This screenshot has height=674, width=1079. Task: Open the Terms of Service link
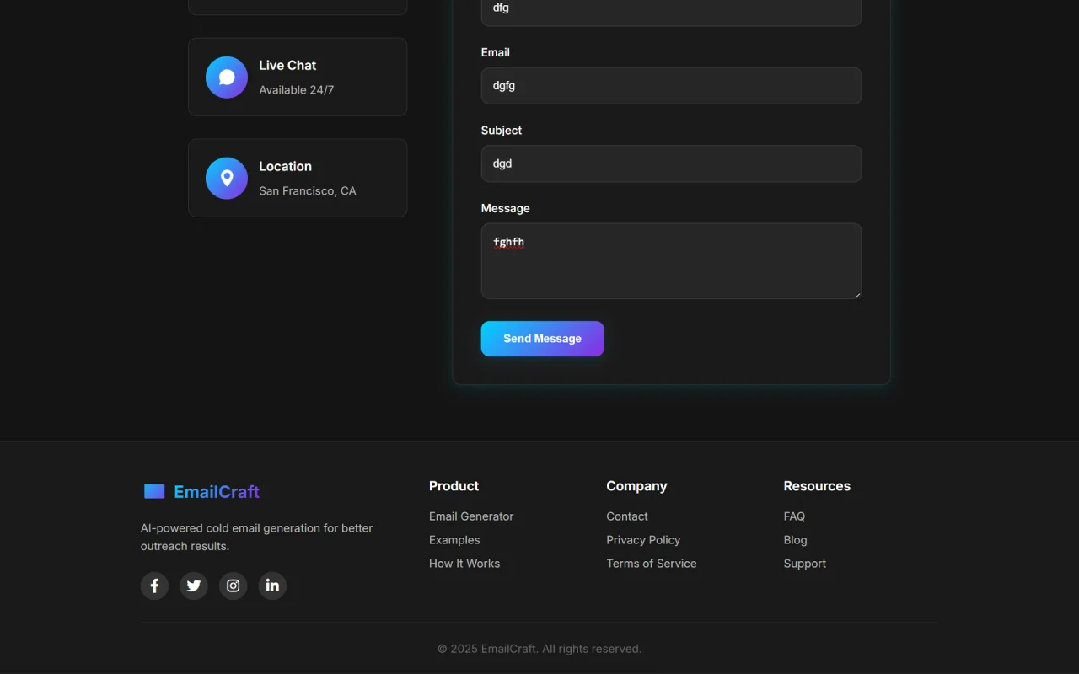pos(652,564)
